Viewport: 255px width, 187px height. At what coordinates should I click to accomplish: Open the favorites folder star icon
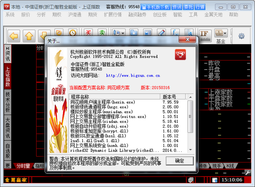pyautogui.click(x=134, y=33)
